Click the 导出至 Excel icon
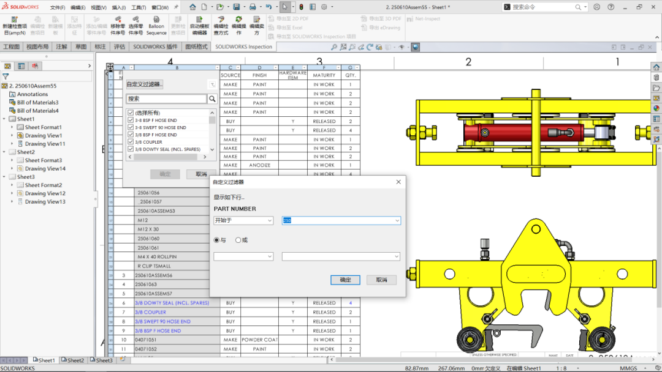Screen dimensions: 662x372 point(272,28)
